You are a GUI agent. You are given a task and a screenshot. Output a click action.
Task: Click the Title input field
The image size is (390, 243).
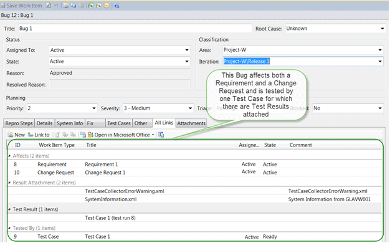(x=135, y=29)
